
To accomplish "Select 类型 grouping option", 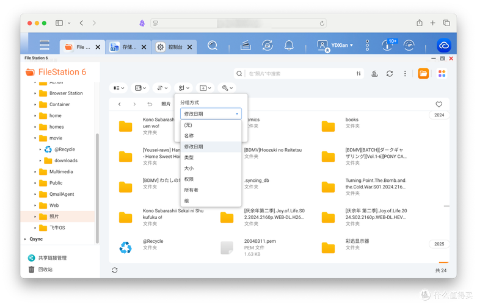I will [x=211, y=157].
